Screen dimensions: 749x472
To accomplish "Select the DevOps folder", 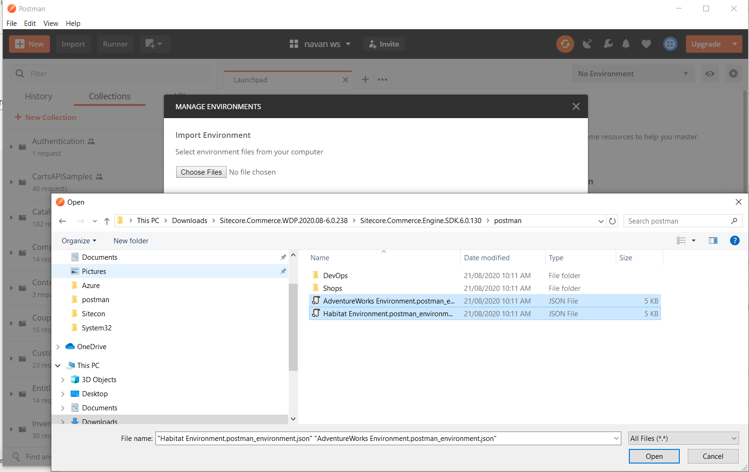I will coord(335,275).
